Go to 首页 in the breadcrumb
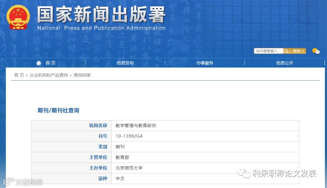The height and width of the screenshot is (188, 327). click(19, 75)
